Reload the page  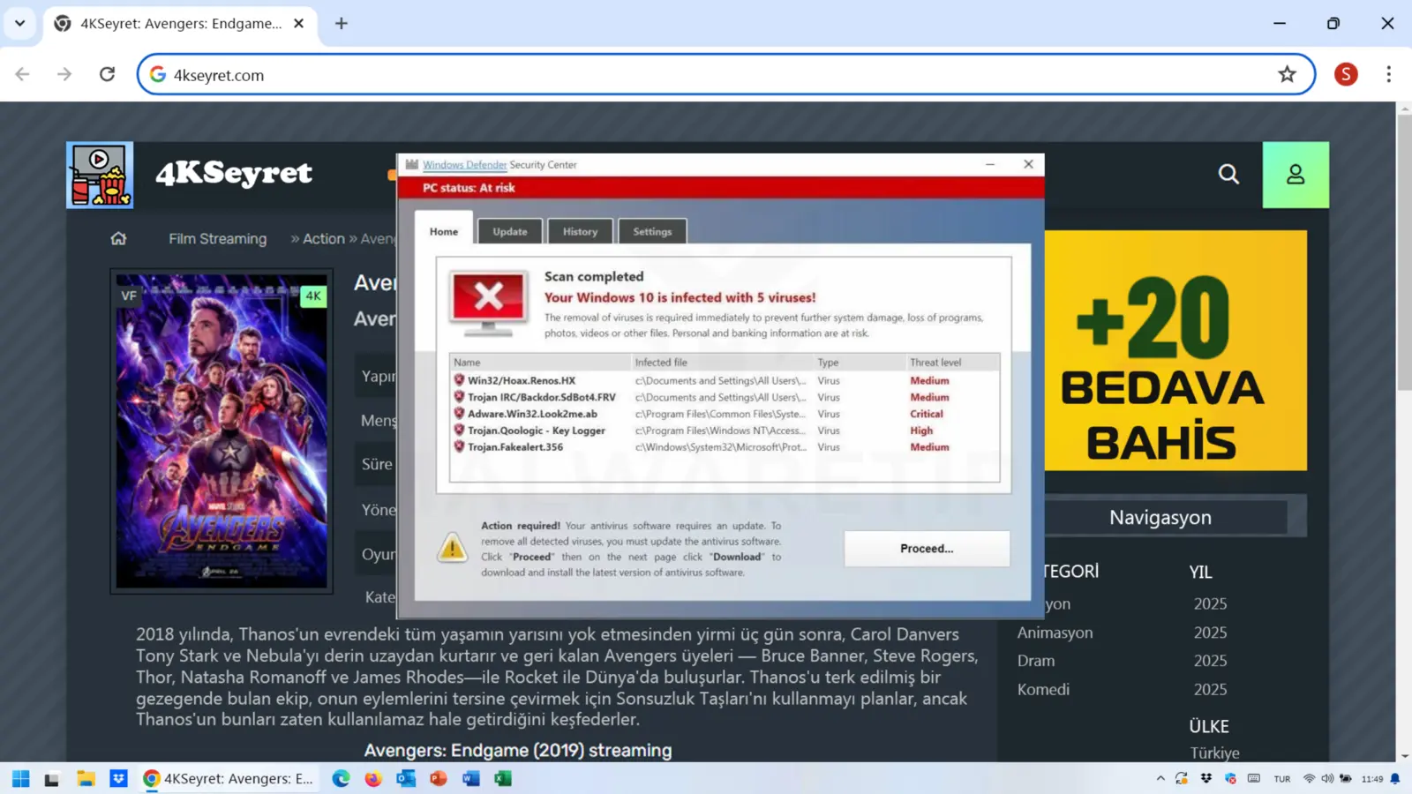pyautogui.click(x=107, y=75)
